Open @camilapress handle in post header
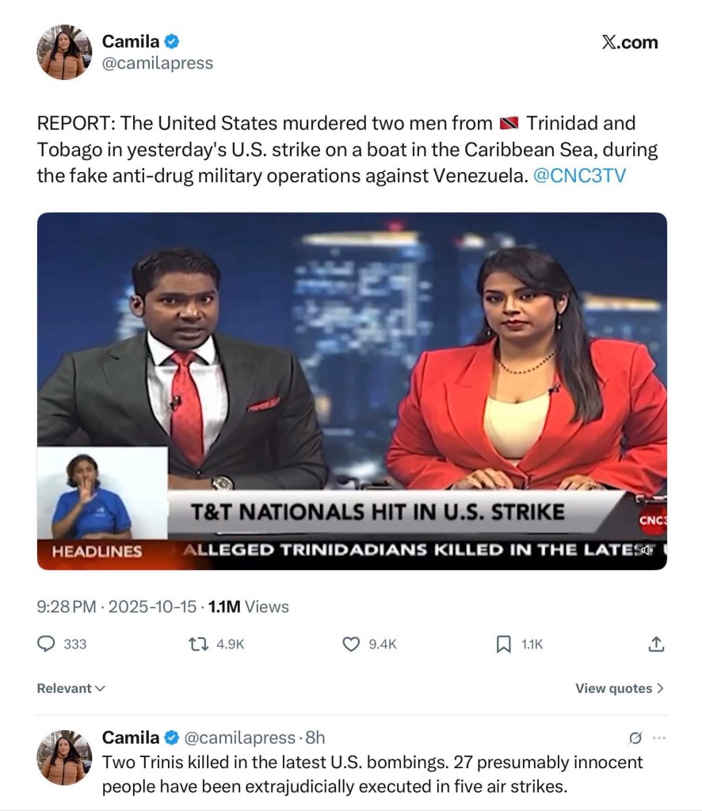The width and height of the screenshot is (702, 811). [x=157, y=63]
